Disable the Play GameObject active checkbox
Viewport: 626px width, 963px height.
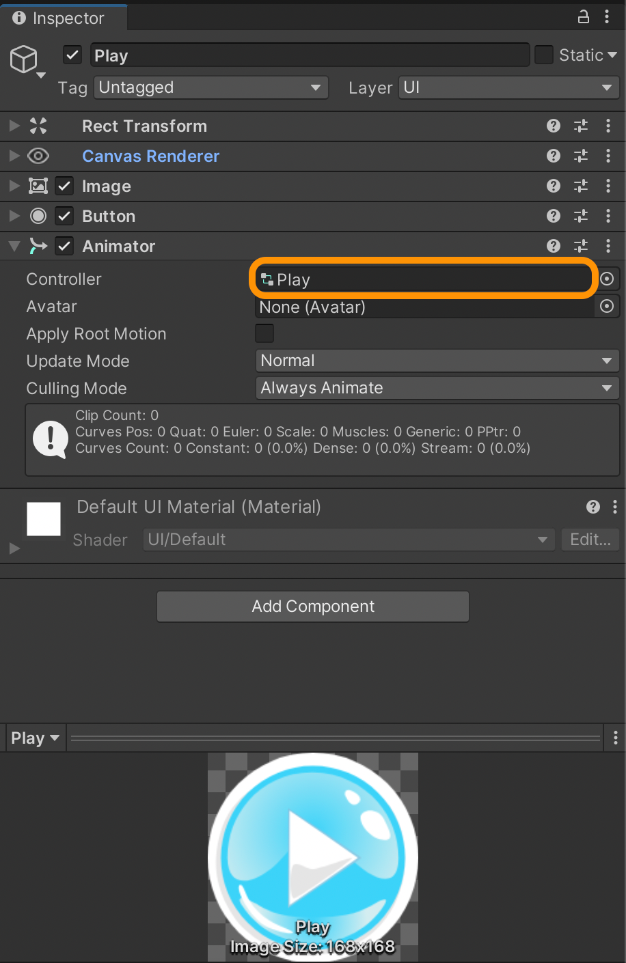tap(72, 55)
